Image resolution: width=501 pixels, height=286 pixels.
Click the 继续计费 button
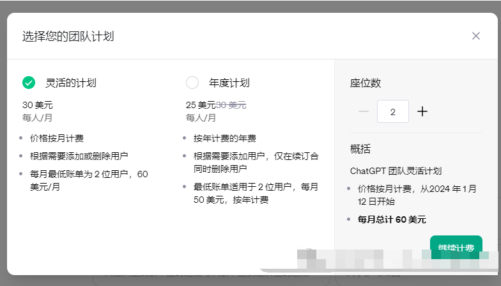(456, 247)
